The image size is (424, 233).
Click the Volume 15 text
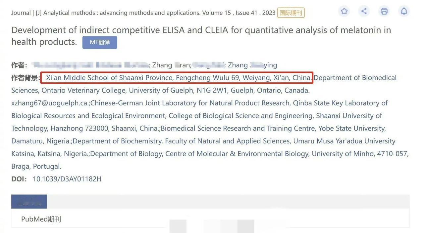point(216,13)
